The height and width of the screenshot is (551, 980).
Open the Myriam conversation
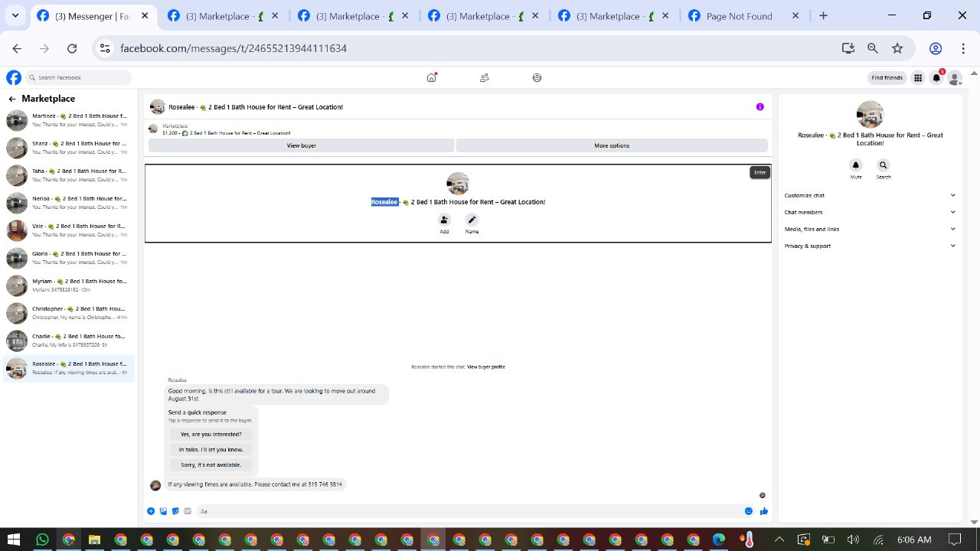pyautogui.click(x=70, y=285)
